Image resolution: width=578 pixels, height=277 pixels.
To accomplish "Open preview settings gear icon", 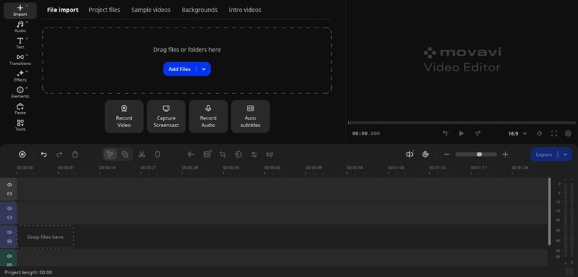I will click(x=568, y=134).
